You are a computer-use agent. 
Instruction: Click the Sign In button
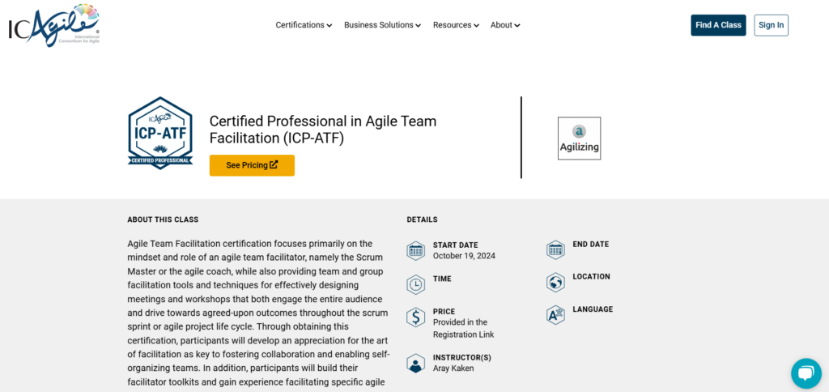(771, 25)
